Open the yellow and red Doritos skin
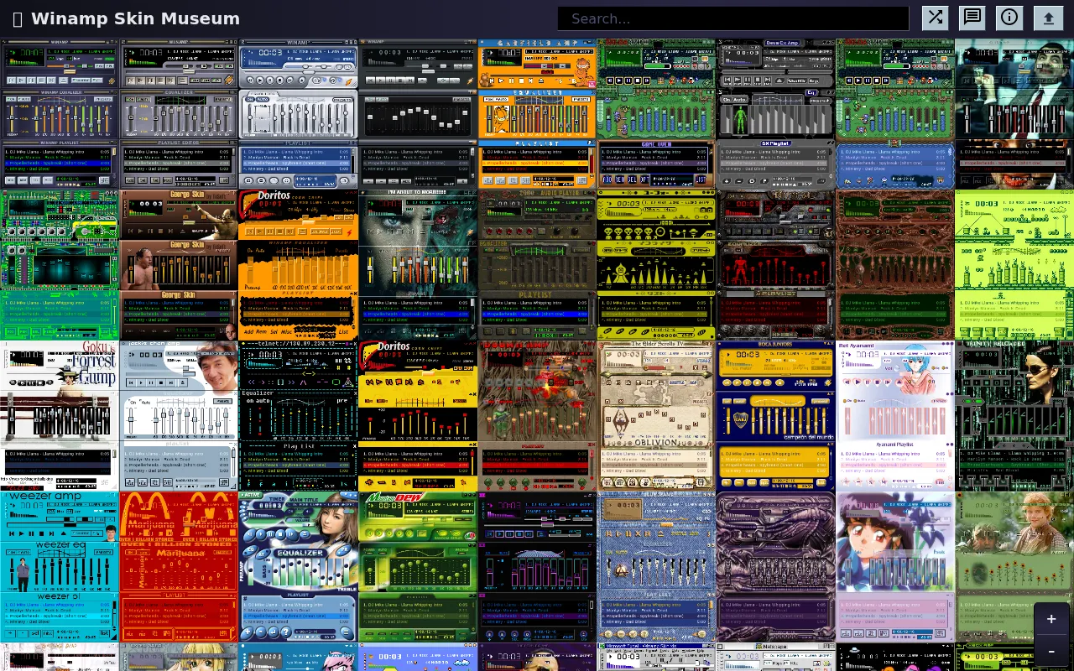This screenshot has width=1074, height=671. pyautogui.click(x=418, y=415)
